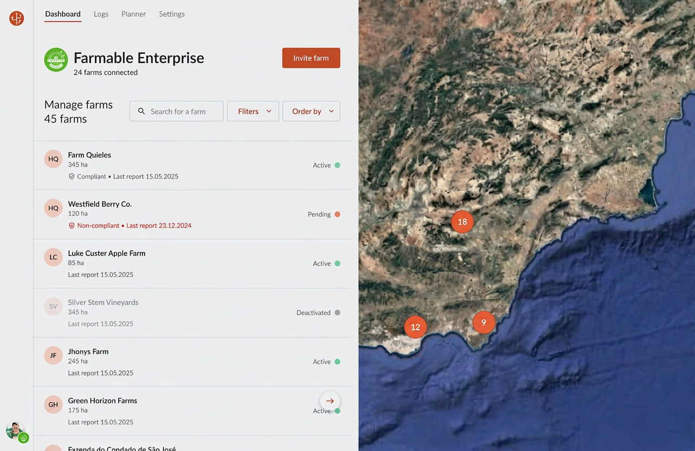Click the Active label for Luke Custer Apple Farm
Image resolution: width=695 pixels, height=451 pixels.
[322, 263]
